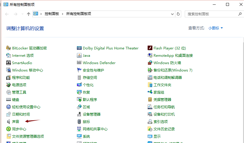Open the 同步中心 green sync icon

click(9, 129)
